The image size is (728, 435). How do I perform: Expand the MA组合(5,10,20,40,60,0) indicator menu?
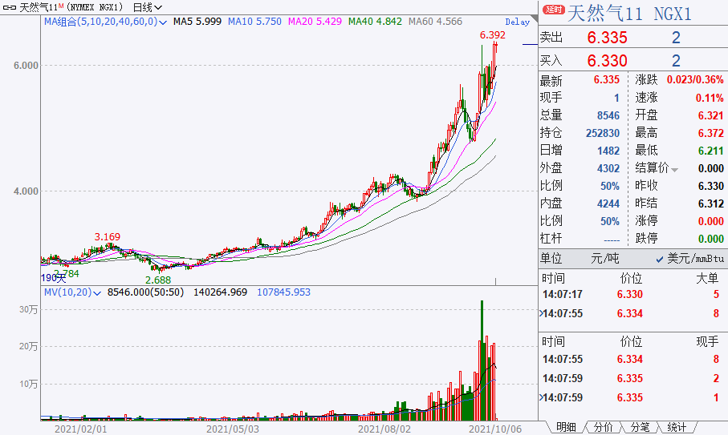click(x=162, y=22)
